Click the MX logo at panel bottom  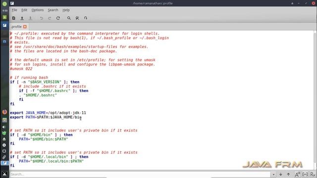tap(4, 174)
